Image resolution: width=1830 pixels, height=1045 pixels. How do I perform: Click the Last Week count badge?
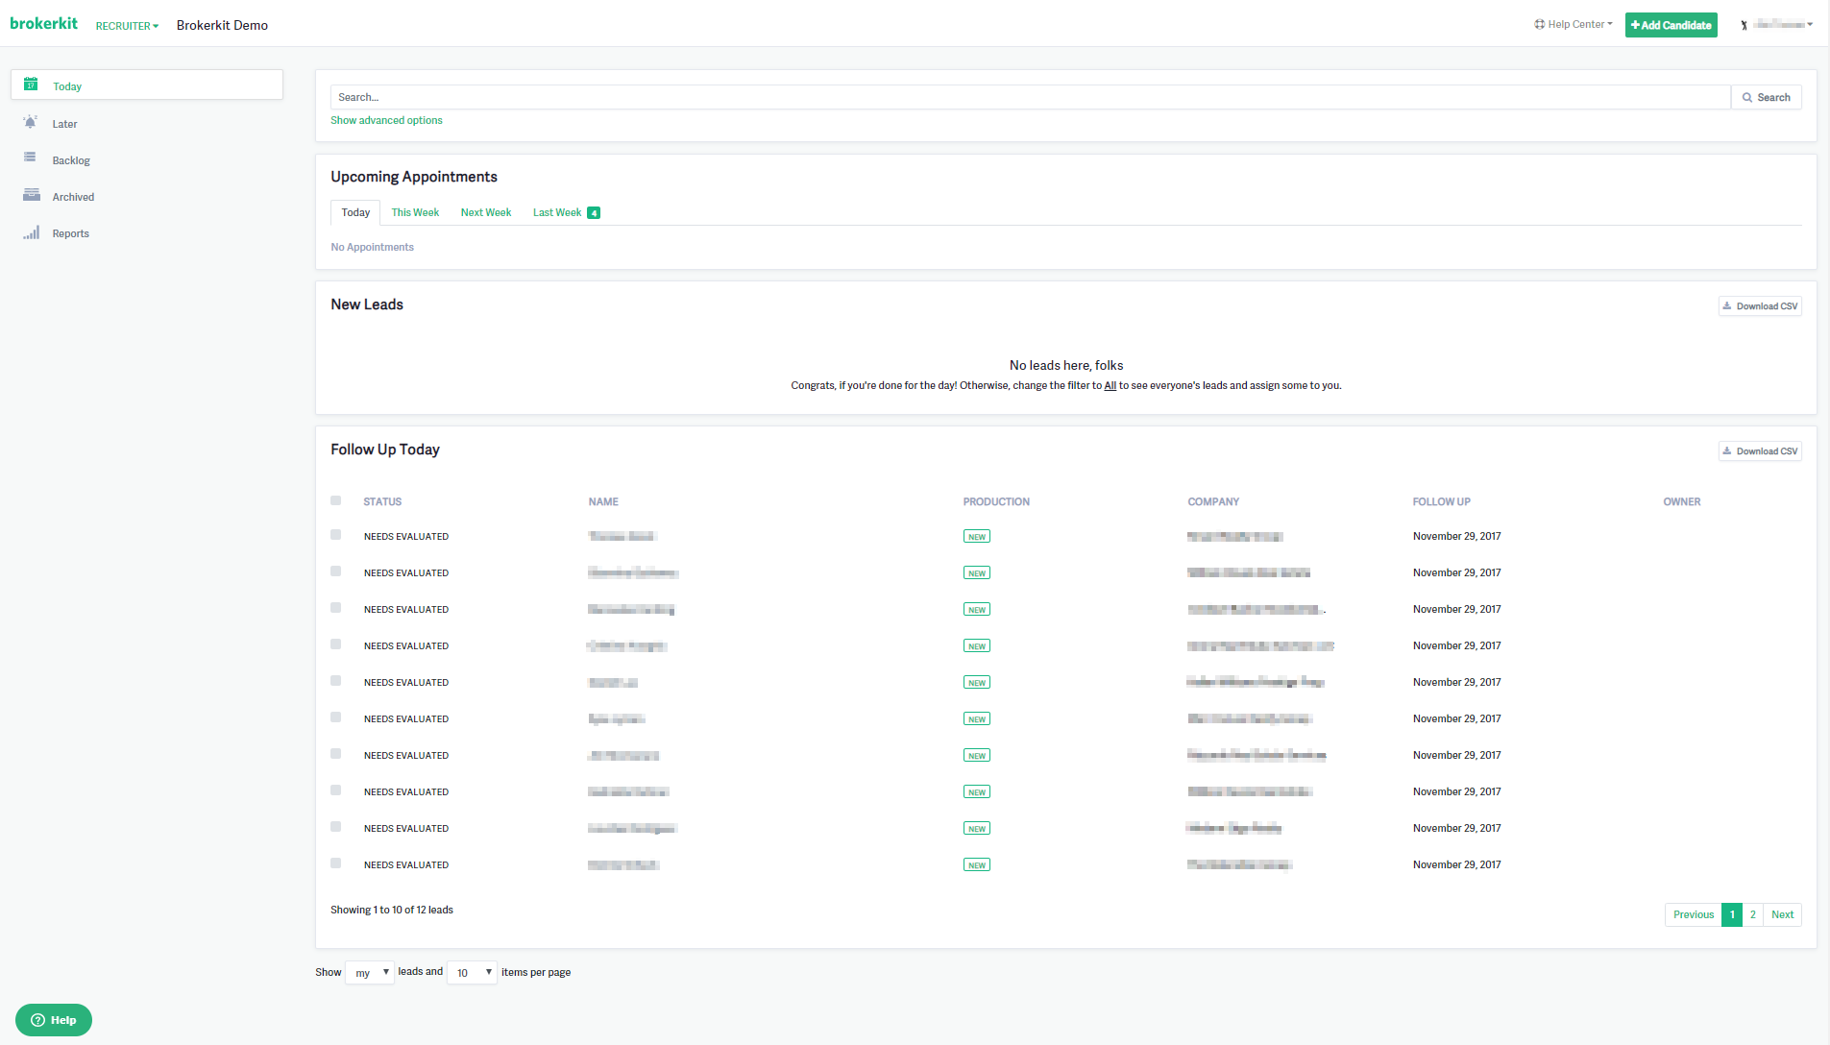tap(594, 213)
